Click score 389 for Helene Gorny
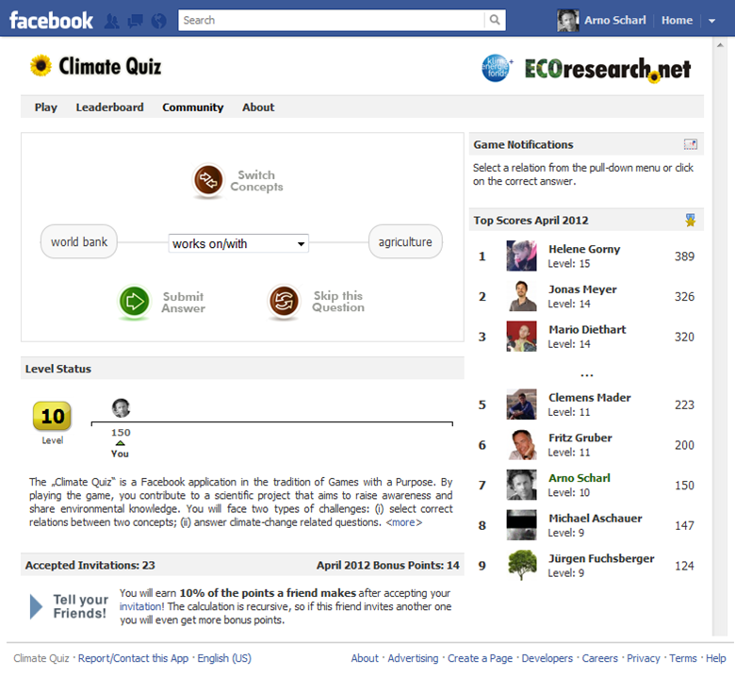Viewport: 735px width, 677px height. tap(684, 256)
